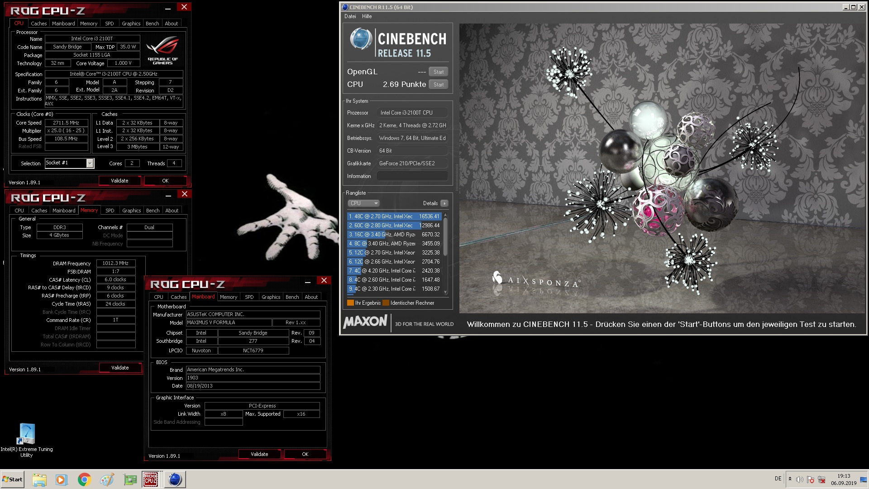
Task: Open Windows Explorer from the taskbar
Action: tap(39, 479)
